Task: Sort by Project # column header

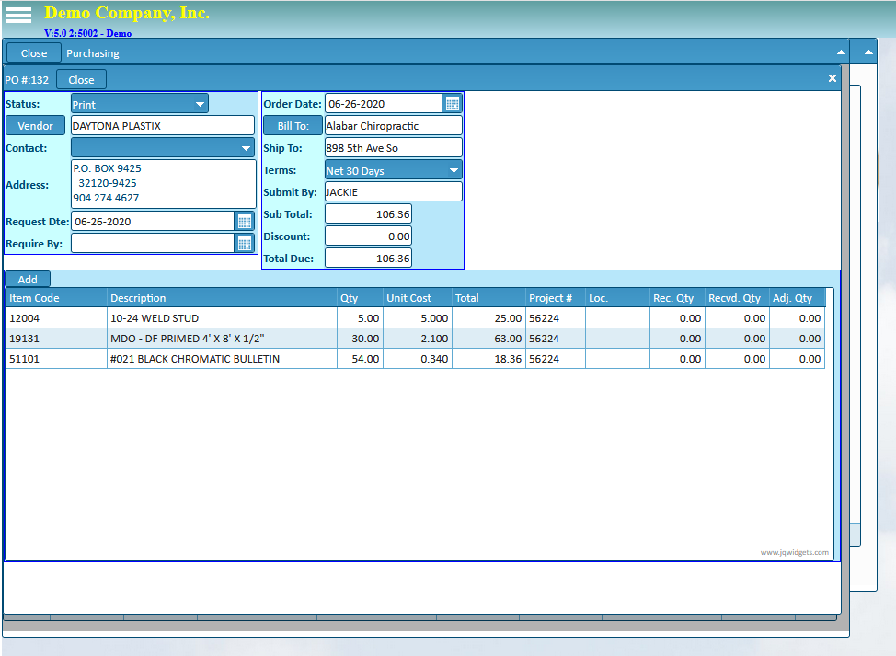Action: (556, 298)
